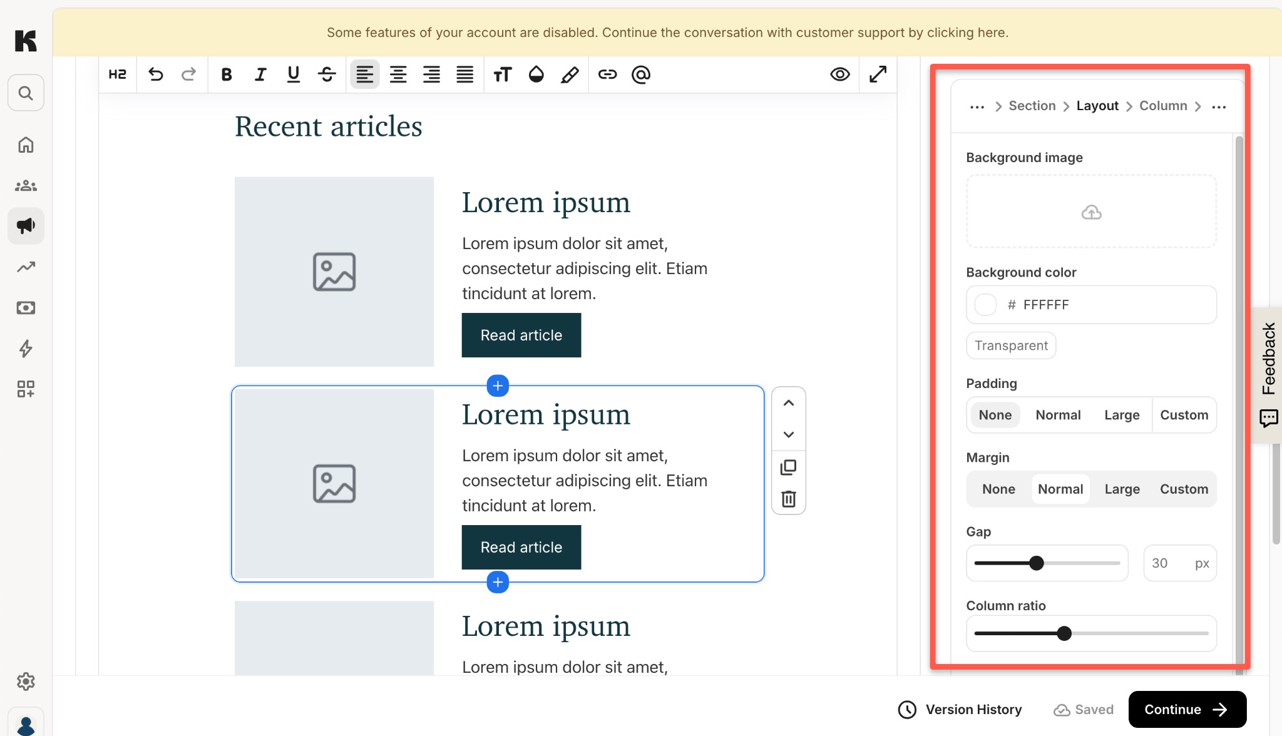Open the text color droplet tool
The height and width of the screenshot is (736, 1282).
click(536, 74)
